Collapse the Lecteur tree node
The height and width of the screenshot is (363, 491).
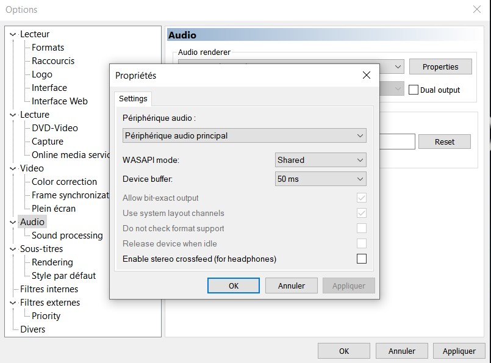click(13, 34)
